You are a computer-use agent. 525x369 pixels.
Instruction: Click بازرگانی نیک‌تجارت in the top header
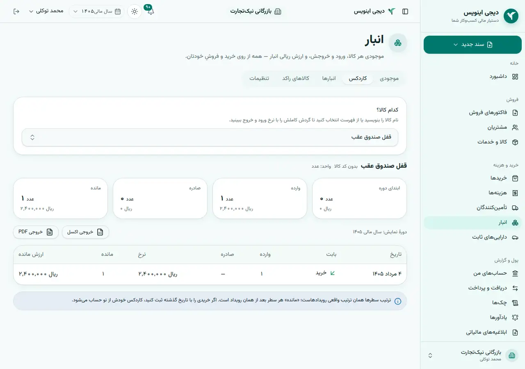(256, 11)
